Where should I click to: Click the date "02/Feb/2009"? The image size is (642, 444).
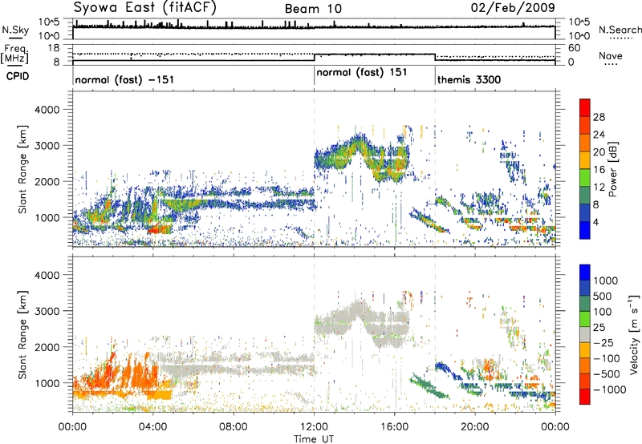click(513, 7)
